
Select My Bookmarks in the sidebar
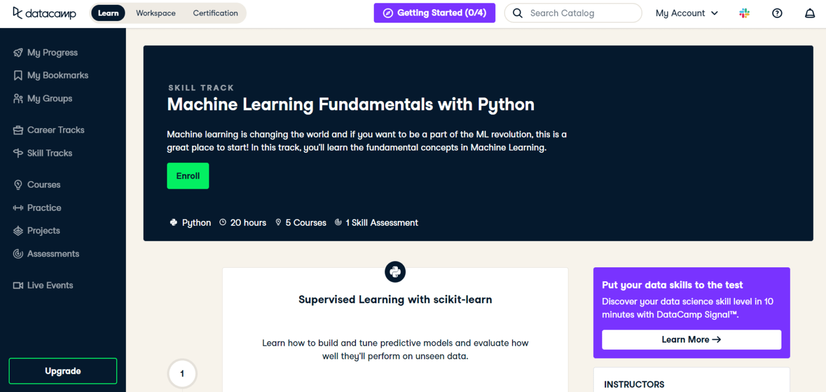click(x=58, y=75)
